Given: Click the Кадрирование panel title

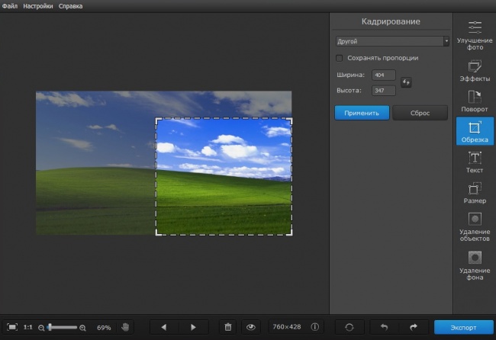Looking at the screenshot, I should pyautogui.click(x=391, y=21).
